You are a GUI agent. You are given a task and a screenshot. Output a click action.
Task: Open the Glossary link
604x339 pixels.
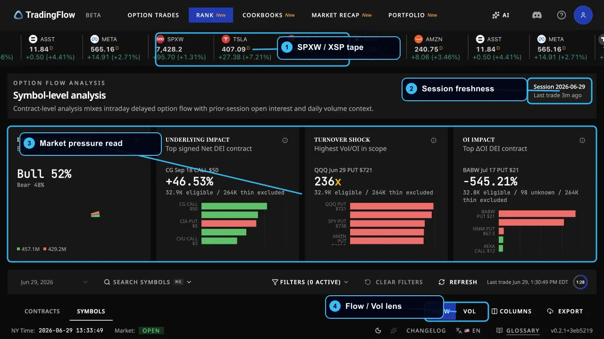(x=523, y=331)
